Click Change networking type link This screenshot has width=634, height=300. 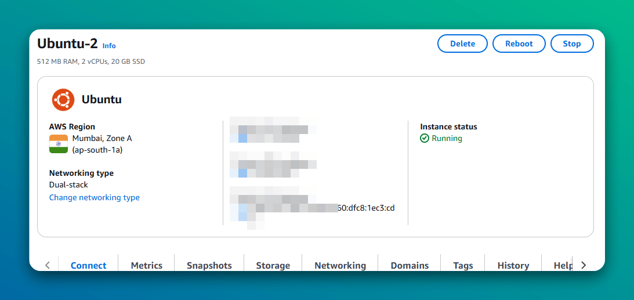pos(94,197)
